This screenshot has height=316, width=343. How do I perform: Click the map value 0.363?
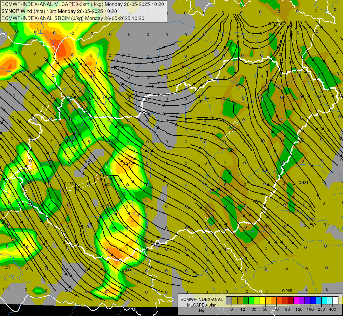(127, 271)
